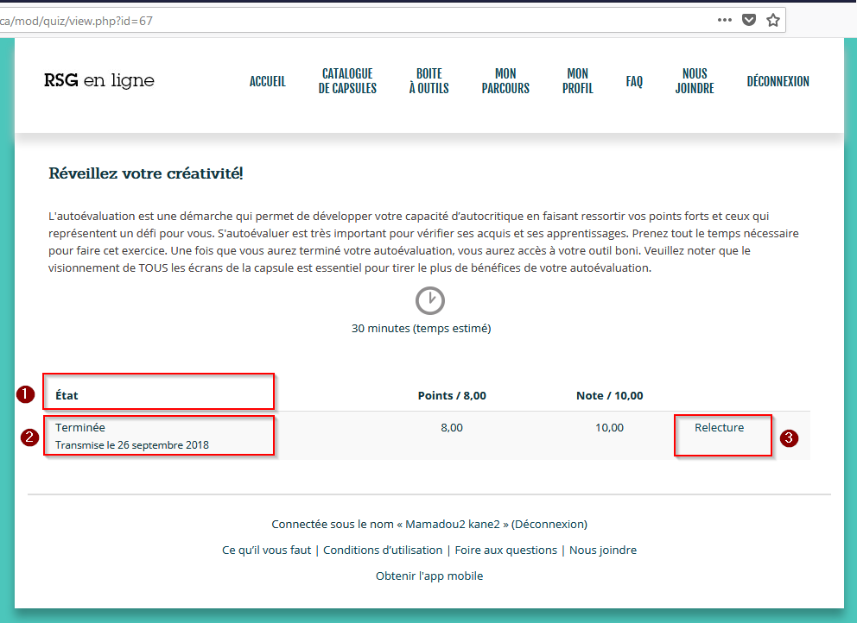The image size is (857, 623).
Task: Click Obtenir l'app mobile link
Action: [x=429, y=576]
